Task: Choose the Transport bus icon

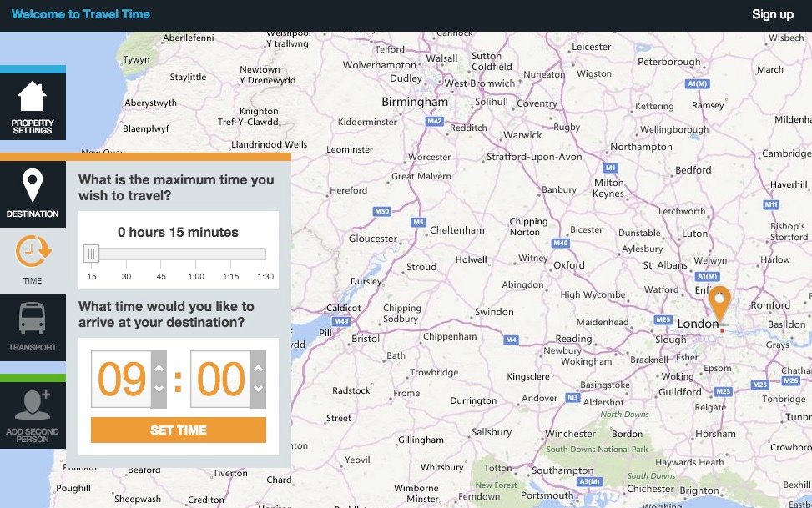Action: [x=32, y=318]
